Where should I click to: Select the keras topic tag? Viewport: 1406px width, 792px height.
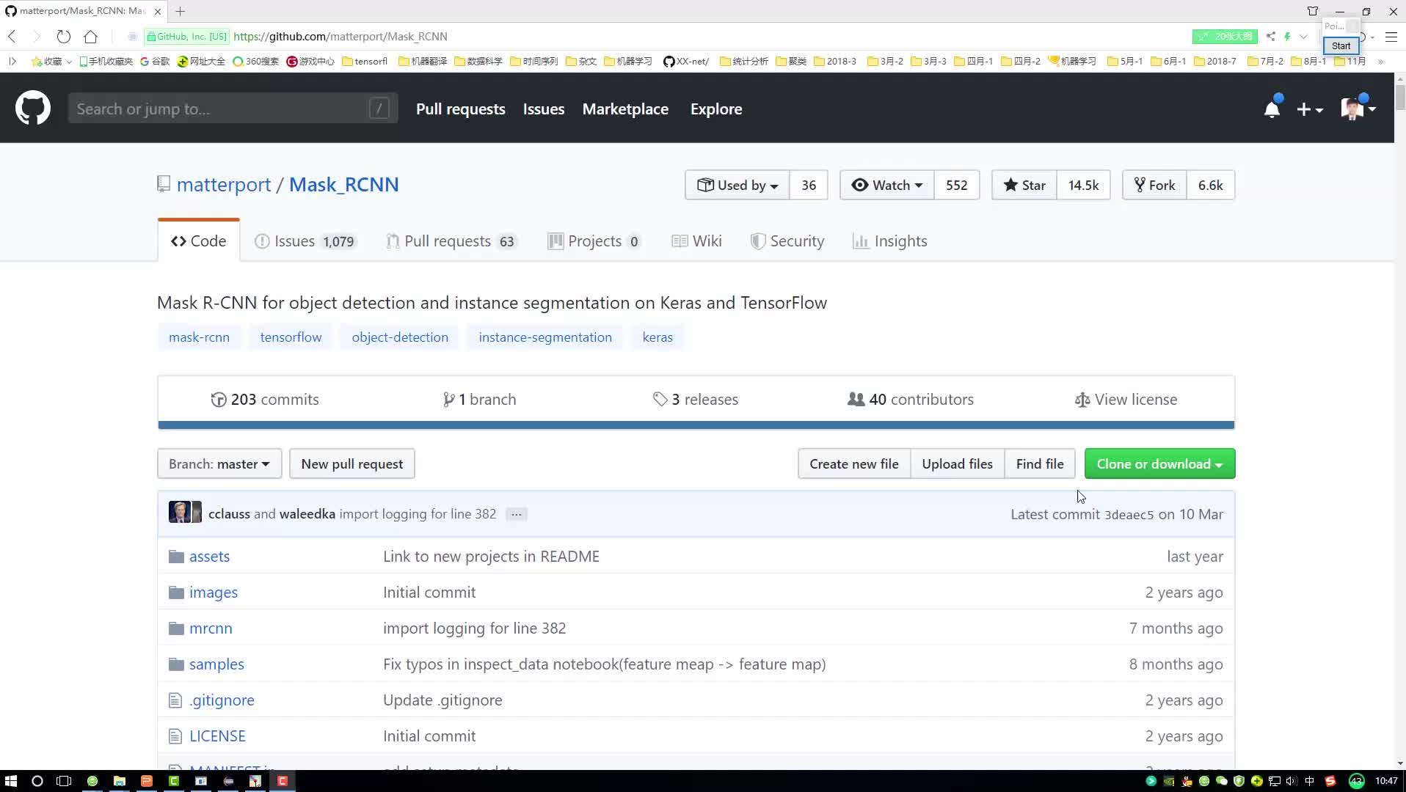point(658,337)
